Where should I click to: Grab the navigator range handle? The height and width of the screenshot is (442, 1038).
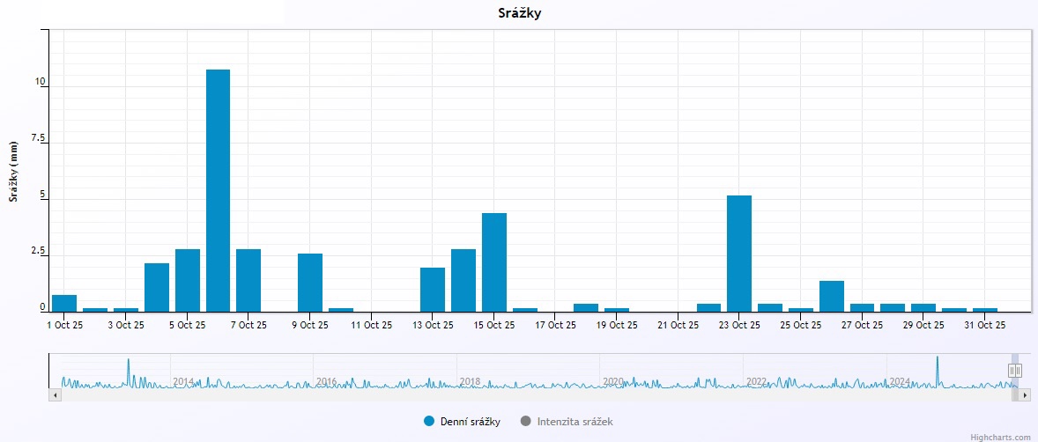1014,371
